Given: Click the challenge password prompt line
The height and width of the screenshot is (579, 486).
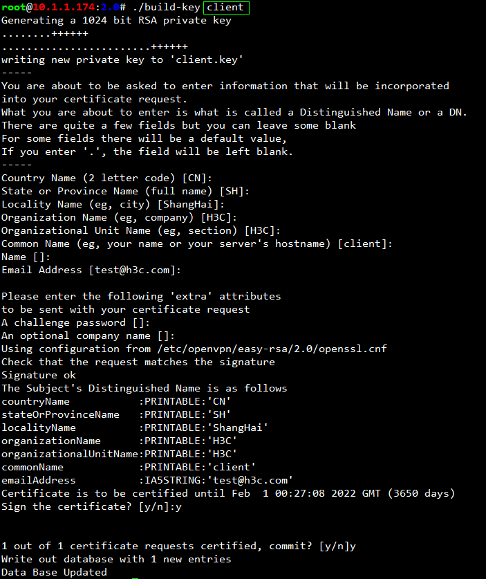Looking at the screenshot, I should tap(75, 323).
